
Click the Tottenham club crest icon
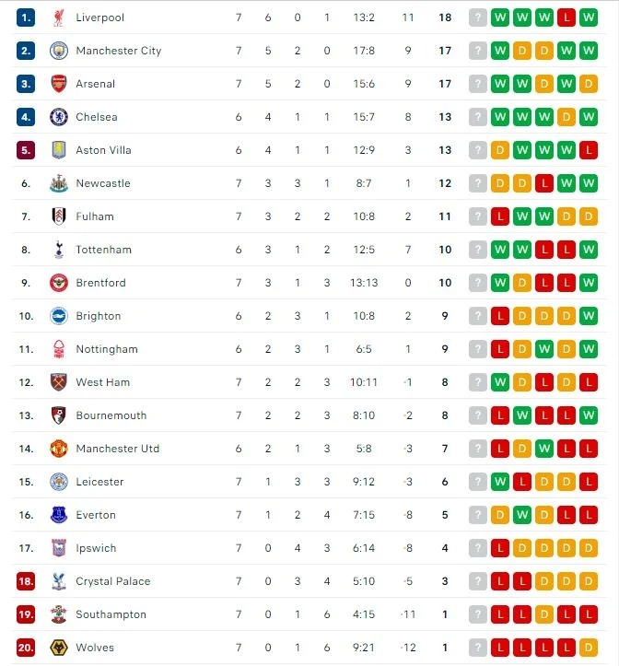pyautogui.click(x=59, y=250)
